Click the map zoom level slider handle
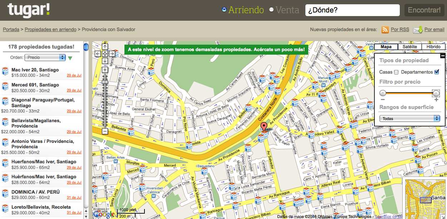 click(x=105, y=82)
